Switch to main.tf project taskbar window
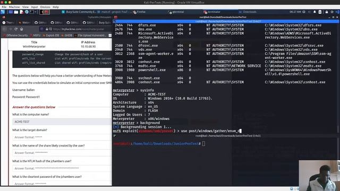340x191 pixels. (114, 12)
